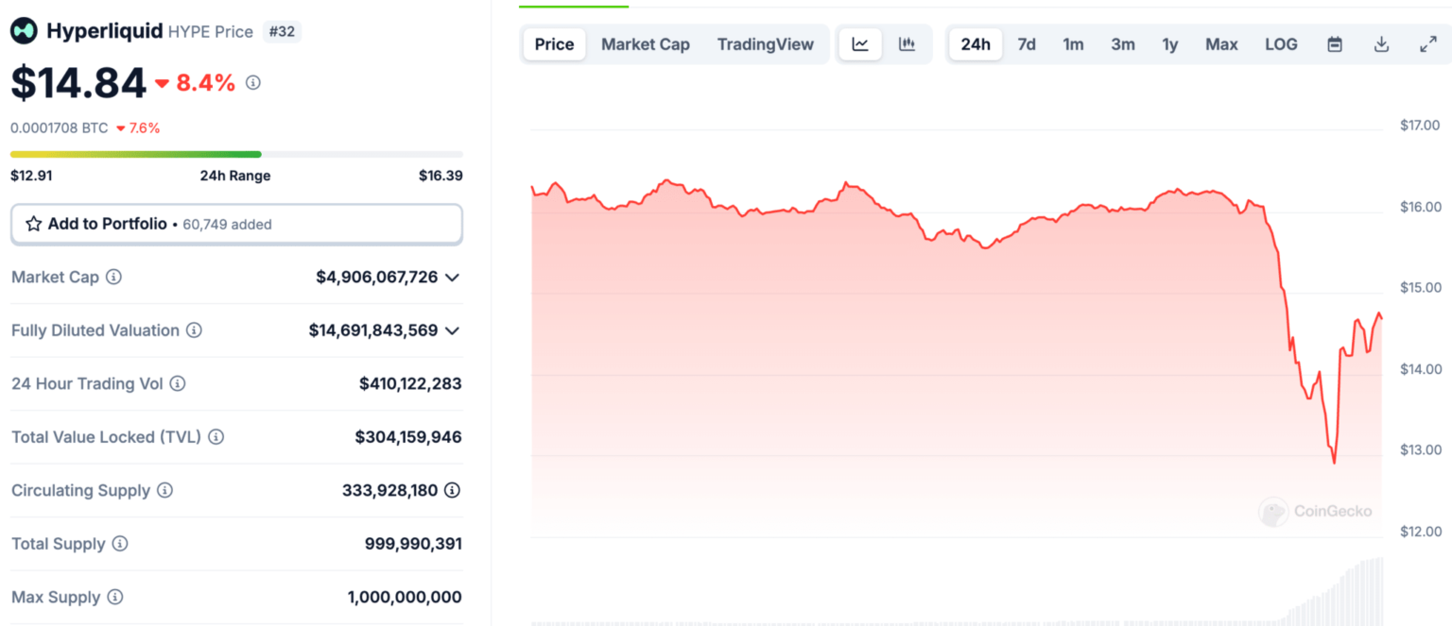The width and height of the screenshot is (1452, 626).
Task: Switch the timeframe to 7d
Action: point(1027,43)
